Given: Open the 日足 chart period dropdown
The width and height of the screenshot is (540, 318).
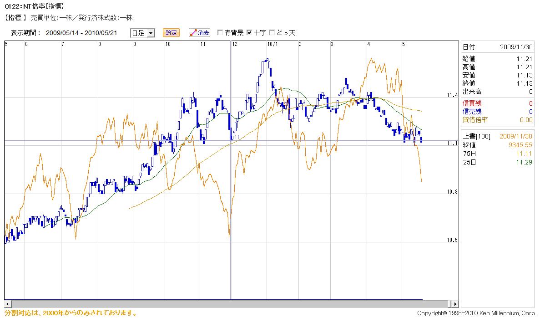Looking at the screenshot, I should click(142, 33).
